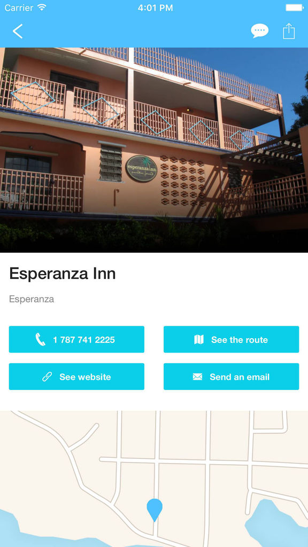Screen dimensions: 308x547
Task: Click the phone handset icon
Action: [x=41, y=339]
